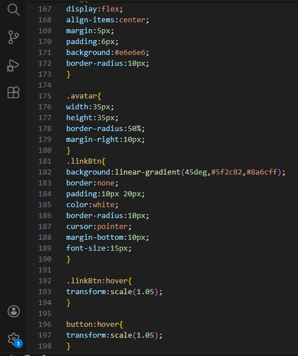
Task: Click the #e6e6e6 background value
Action: click(x=130, y=53)
